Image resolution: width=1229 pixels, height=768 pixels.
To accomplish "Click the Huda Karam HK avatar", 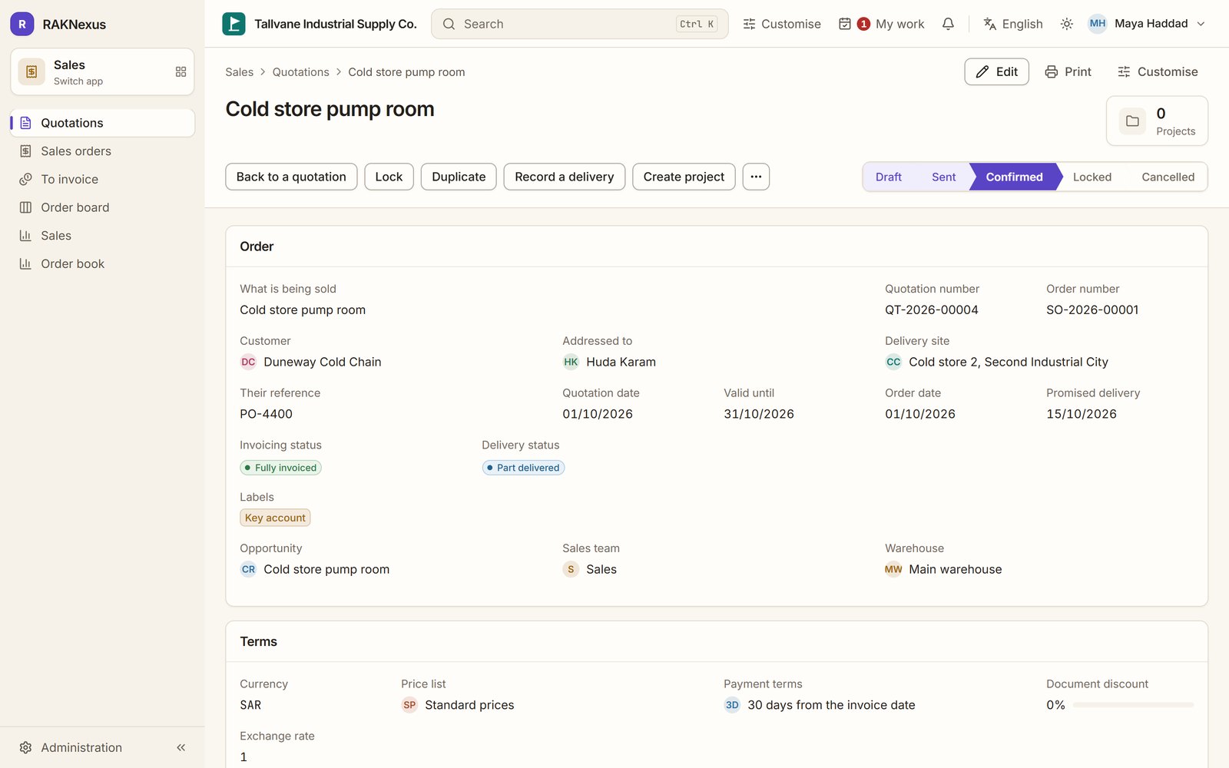I will (x=571, y=362).
